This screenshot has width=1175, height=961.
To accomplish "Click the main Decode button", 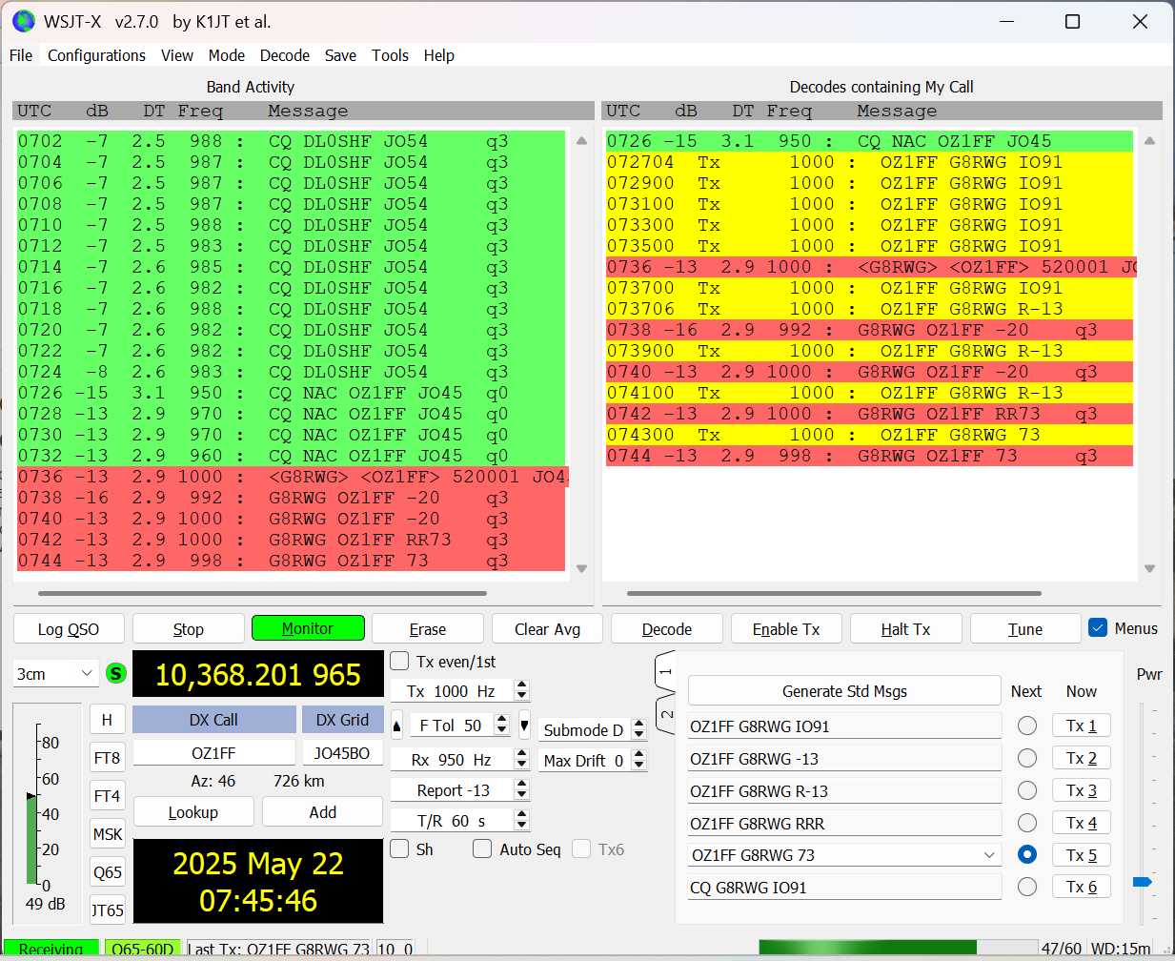I will [x=667, y=629].
